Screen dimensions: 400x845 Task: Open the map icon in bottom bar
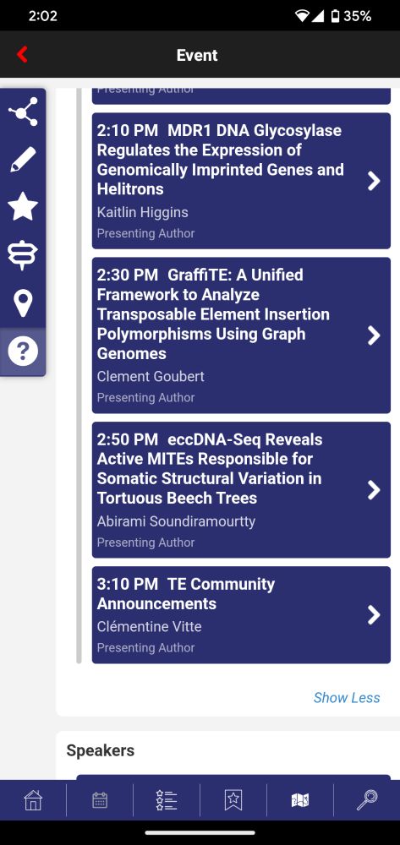(299, 800)
